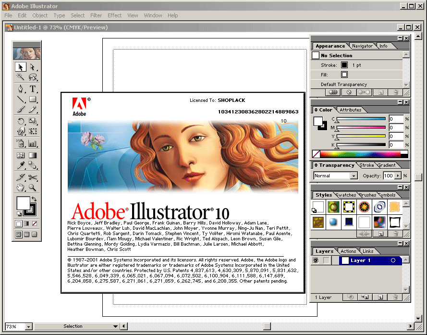Click the Venus image atop the toolbox
427x335 pixels.
(x=27, y=53)
